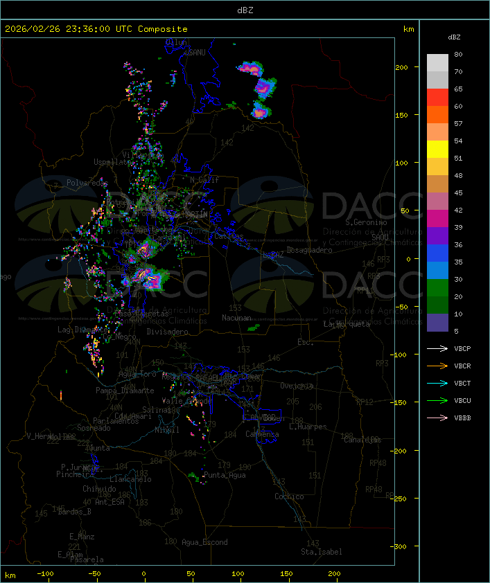Click the Llancanelo map label
The height and width of the screenshot is (583, 490).
[x=130, y=479]
